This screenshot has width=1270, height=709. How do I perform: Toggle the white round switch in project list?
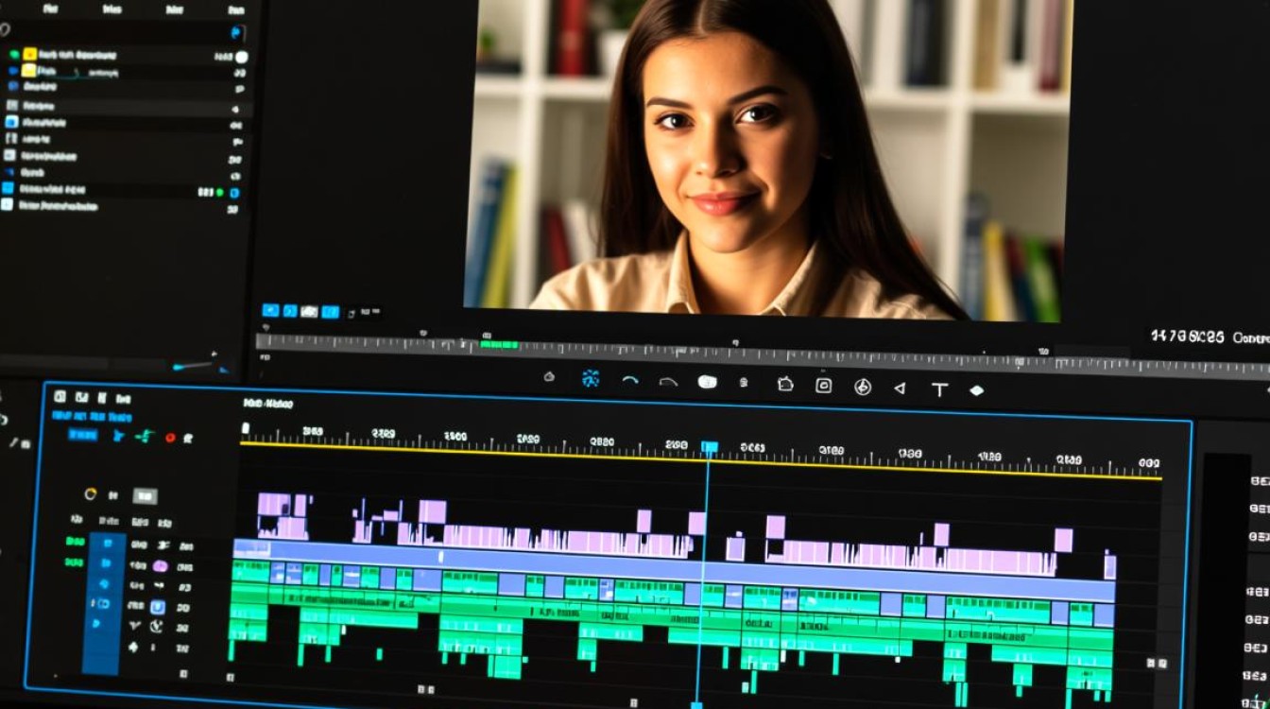pyautogui.click(x=242, y=57)
